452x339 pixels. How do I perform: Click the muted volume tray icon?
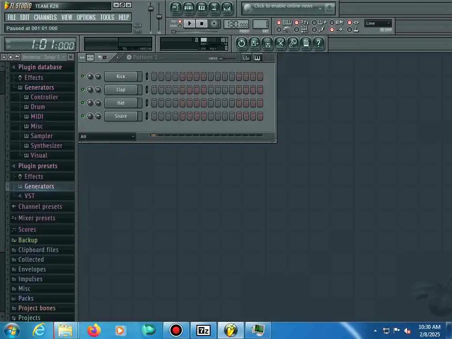[407, 331]
